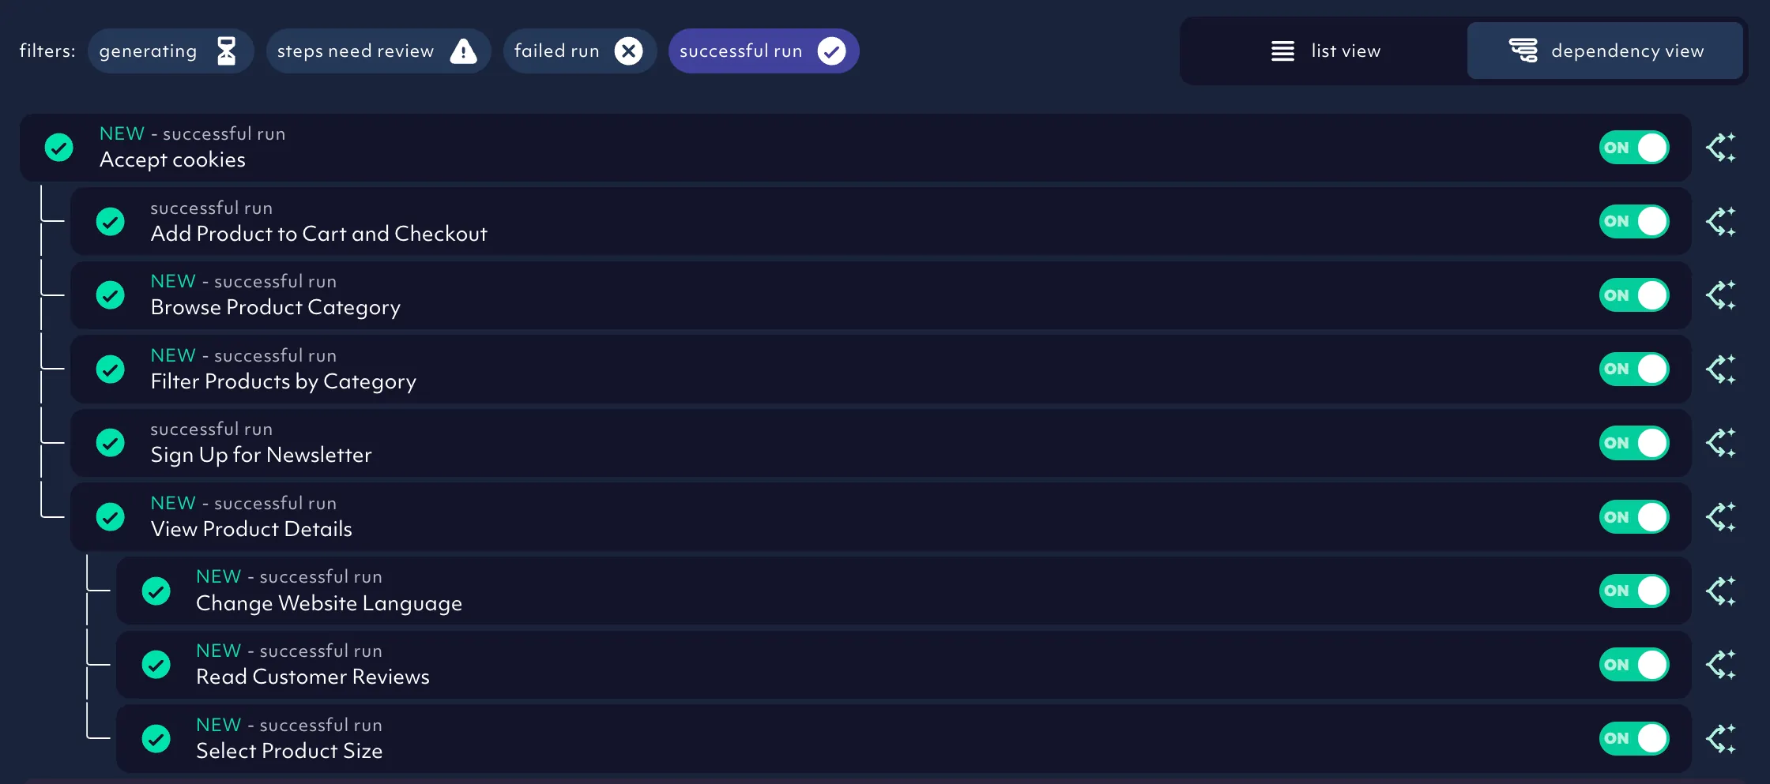Switch off the Filter Products by Category slider
1770x784 pixels.
(x=1633, y=369)
